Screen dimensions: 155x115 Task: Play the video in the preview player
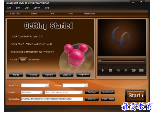tap(103, 70)
